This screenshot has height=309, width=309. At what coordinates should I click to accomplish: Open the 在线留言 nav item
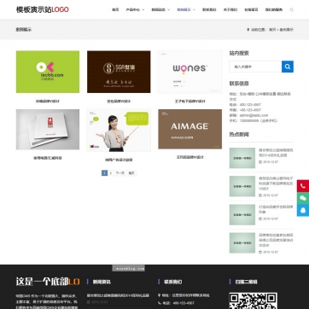point(251,9)
